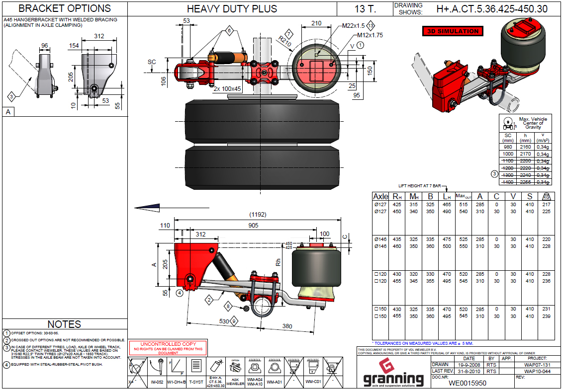Click diamond callout 2 under the trailing arm

click(x=210, y=300)
